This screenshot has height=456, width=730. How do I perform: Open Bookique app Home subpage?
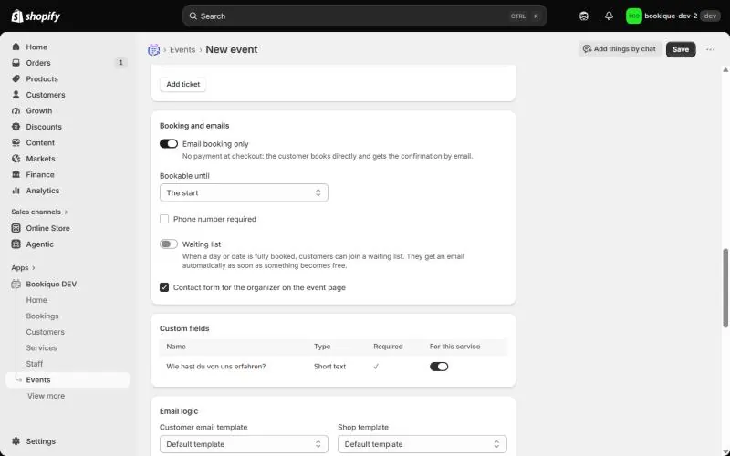coord(36,300)
